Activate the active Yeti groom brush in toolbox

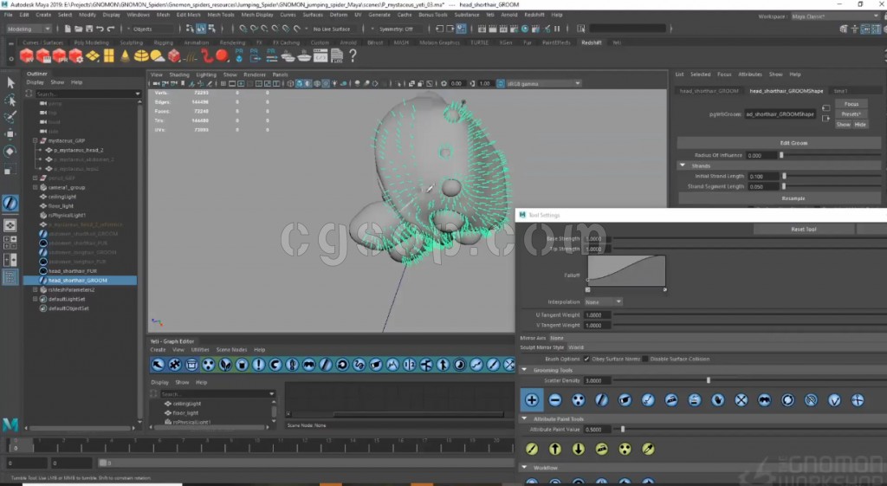10,203
